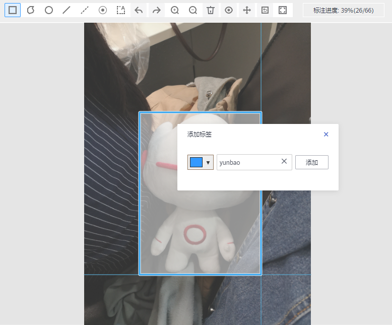
Task: Zoom in on the image
Action: 174,10
